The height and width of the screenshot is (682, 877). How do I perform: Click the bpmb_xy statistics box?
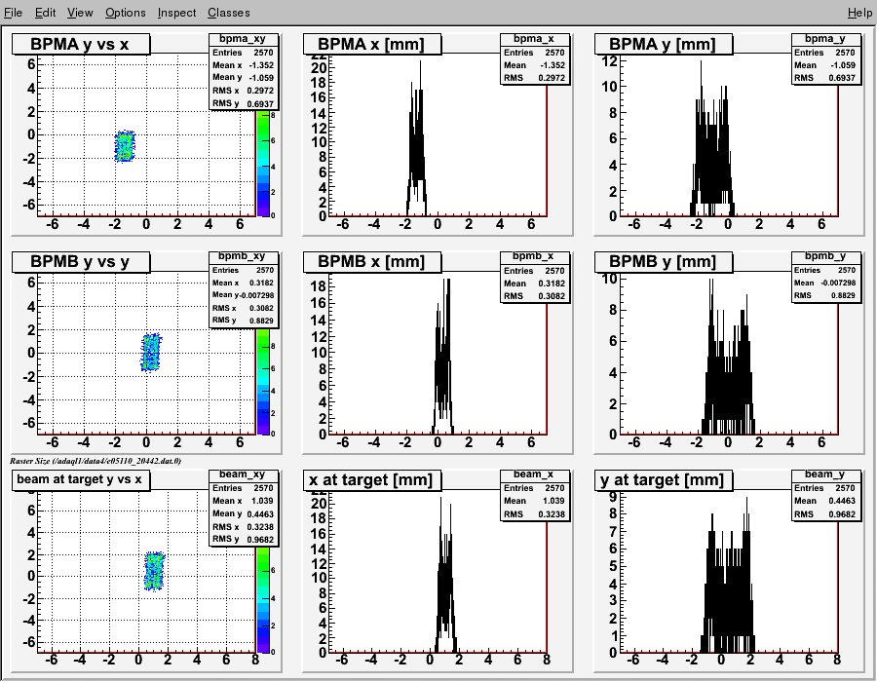click(x=244, y=289)
